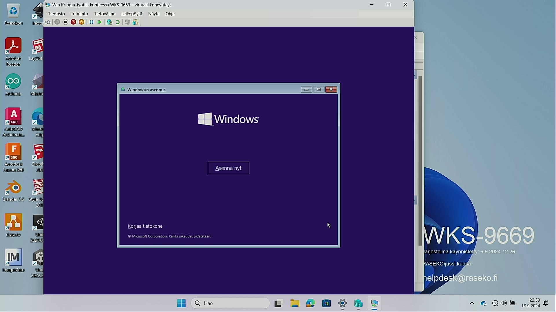556x312 pixels.
Task: Click the scrollbar of the background window
Action: click(420, 161)
